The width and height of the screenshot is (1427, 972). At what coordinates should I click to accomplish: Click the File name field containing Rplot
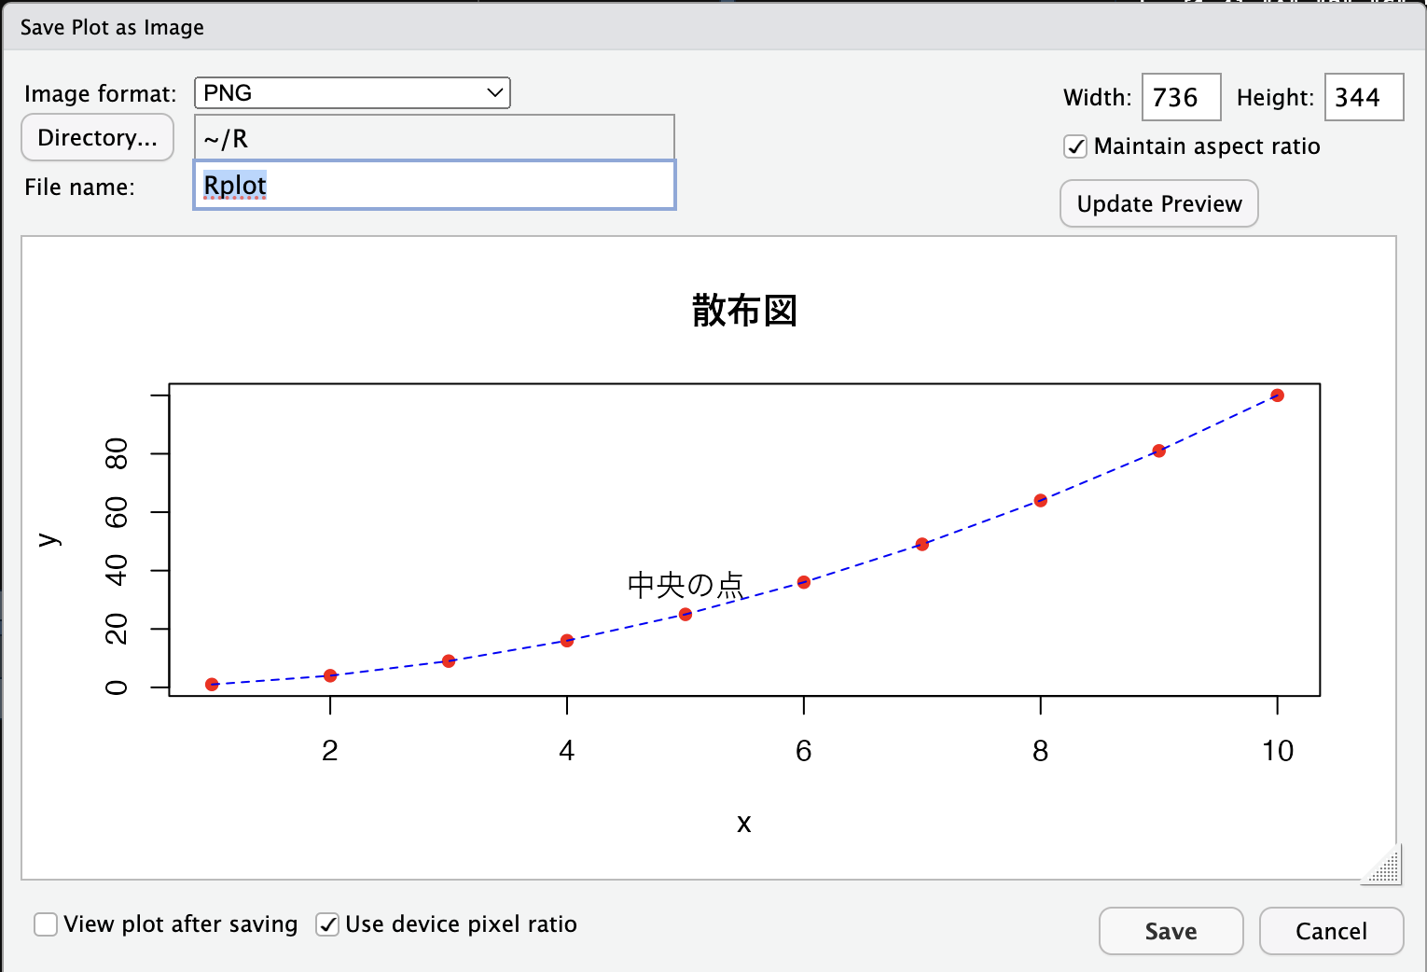[434, 186]
